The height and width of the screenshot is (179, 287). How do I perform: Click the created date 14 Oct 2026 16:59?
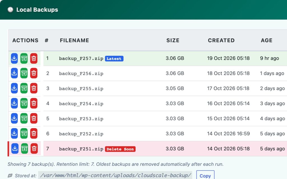(228, 133)
